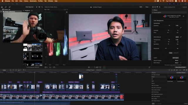Show the color inspector triangle icon
The width and height of the screenshot is (188, 105).
tap(157, 7)
